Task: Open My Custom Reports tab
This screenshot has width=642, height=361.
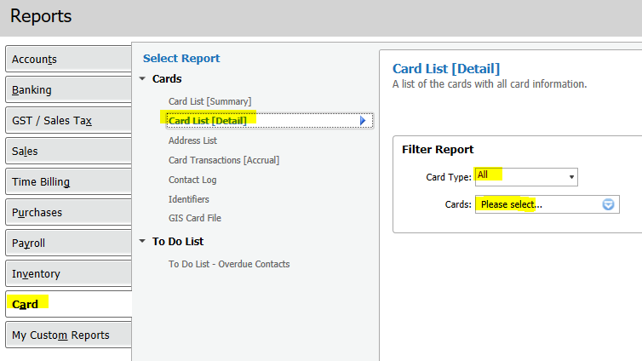Action: coord(66,335)
